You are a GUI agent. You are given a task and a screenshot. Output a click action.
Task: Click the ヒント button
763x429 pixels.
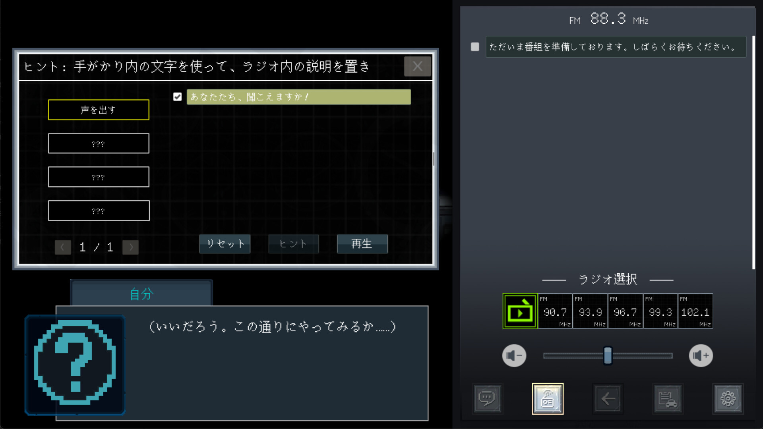tap(293, 243)
